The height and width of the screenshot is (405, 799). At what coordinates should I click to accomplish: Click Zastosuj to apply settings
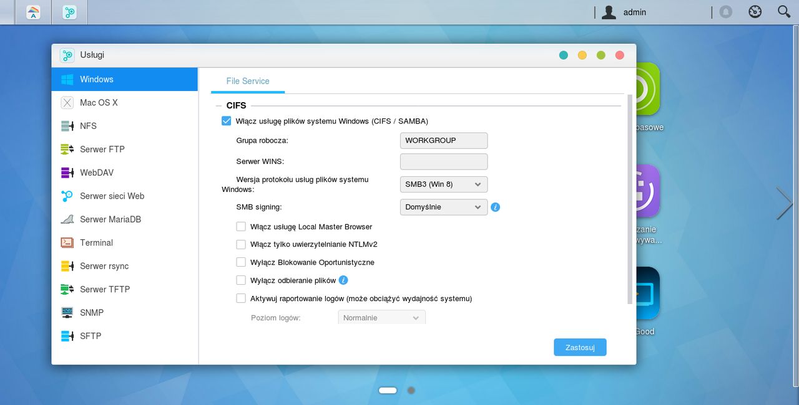click(580, 347)
